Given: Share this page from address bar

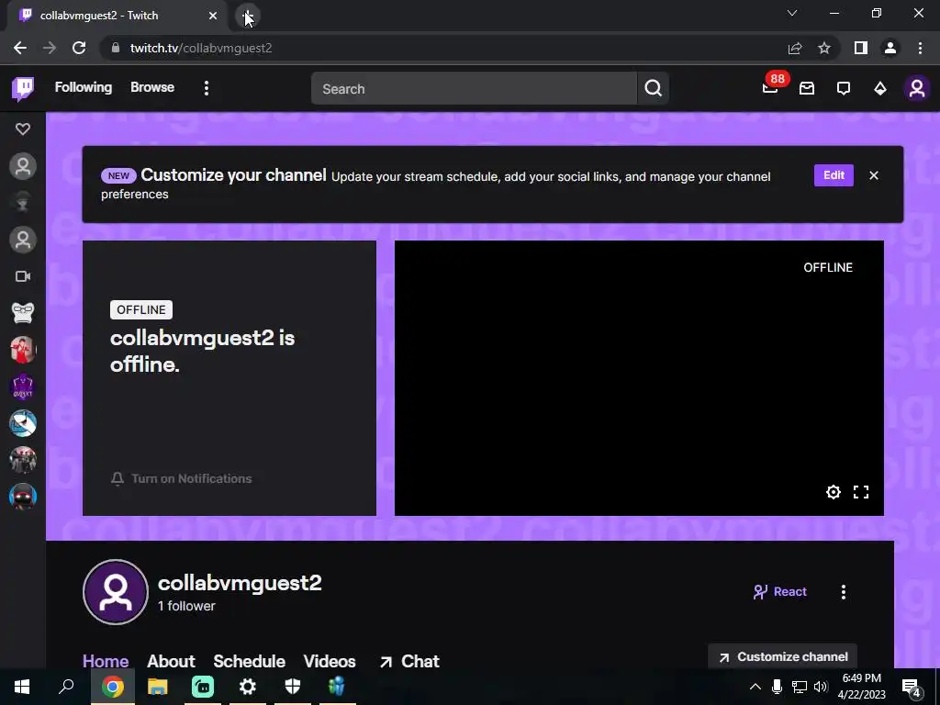Looking at the screenshot, I should pyautogui.click(x=795, y=48).
